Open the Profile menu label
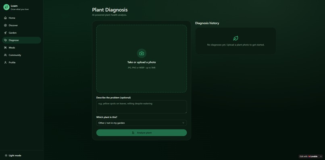Viewport: 325px width, 160px height. click(x=12, y=62)
